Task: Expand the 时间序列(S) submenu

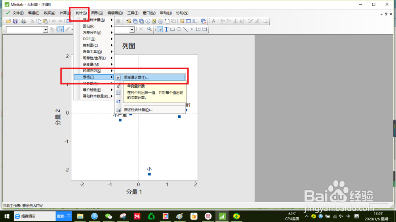Action: 94,71
